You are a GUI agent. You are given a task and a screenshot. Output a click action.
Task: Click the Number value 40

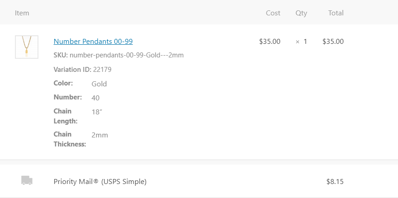click(95, 98)
